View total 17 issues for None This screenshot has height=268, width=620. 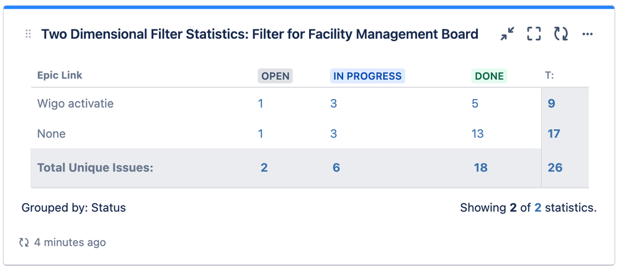[554, 134]
